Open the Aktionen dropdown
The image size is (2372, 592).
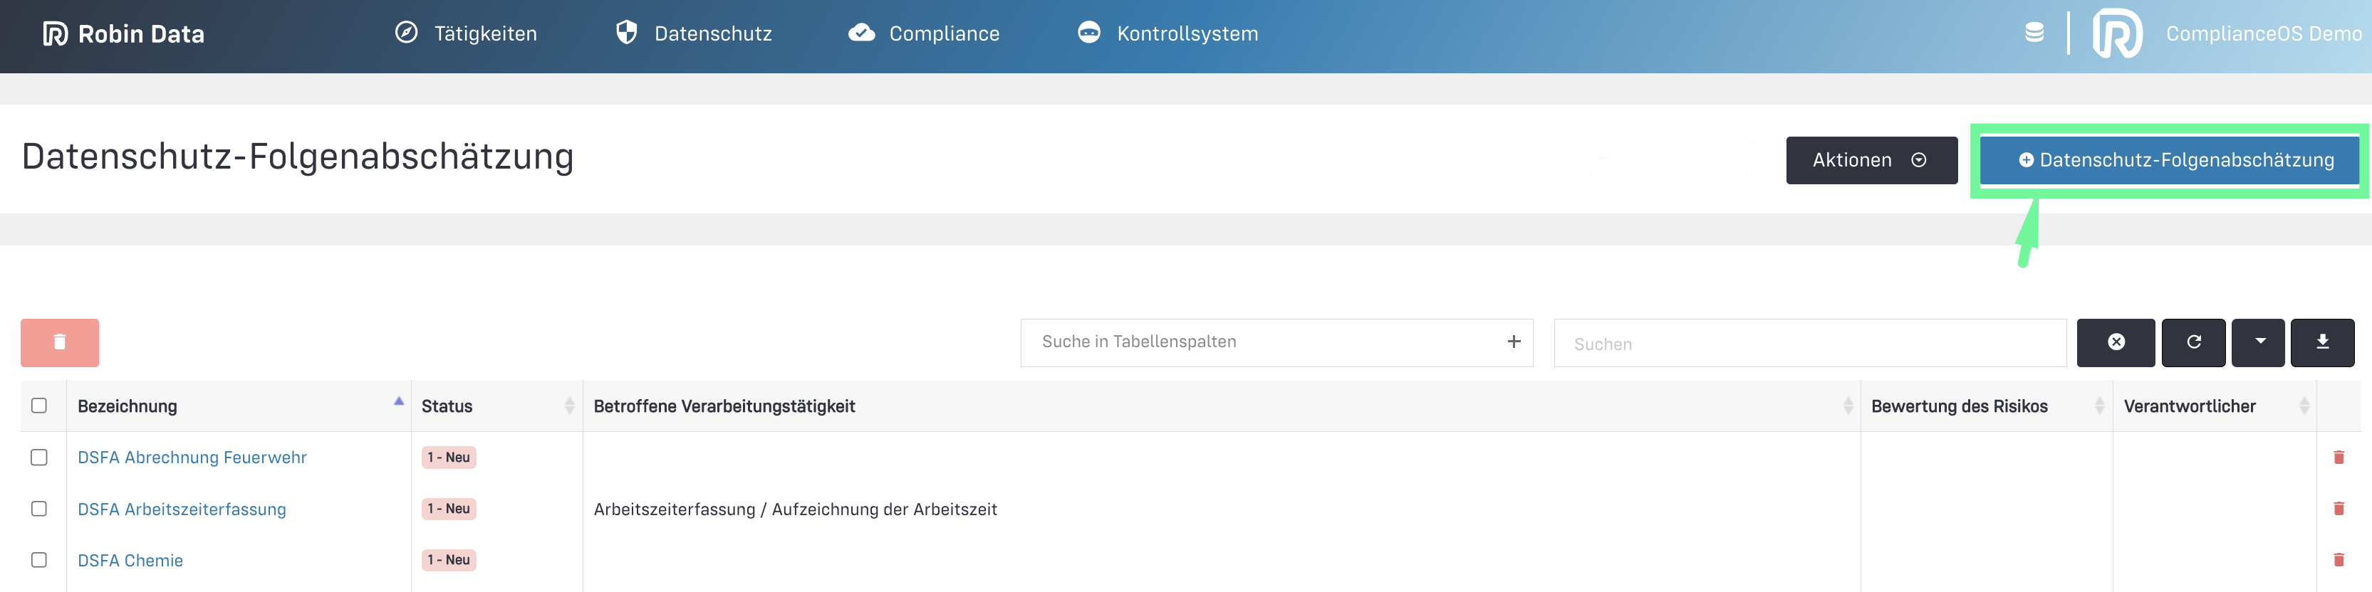[1870, 160]
